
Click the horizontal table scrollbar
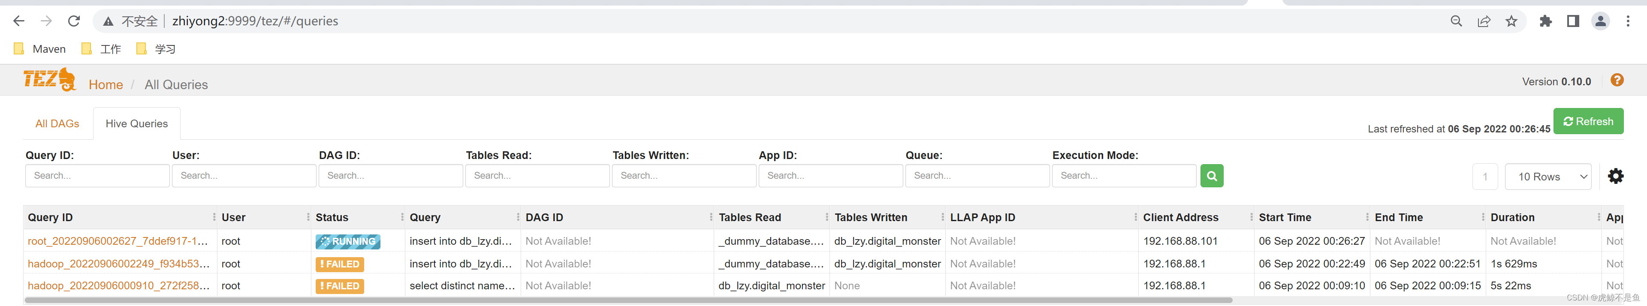coord(628,300)
